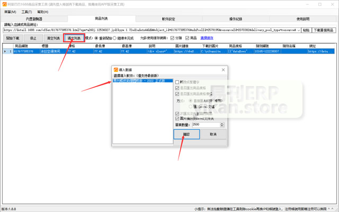339x212 pixels.
Task: Toggle the 是否匯出商品規格 checkbox
Action: [177, 88]
